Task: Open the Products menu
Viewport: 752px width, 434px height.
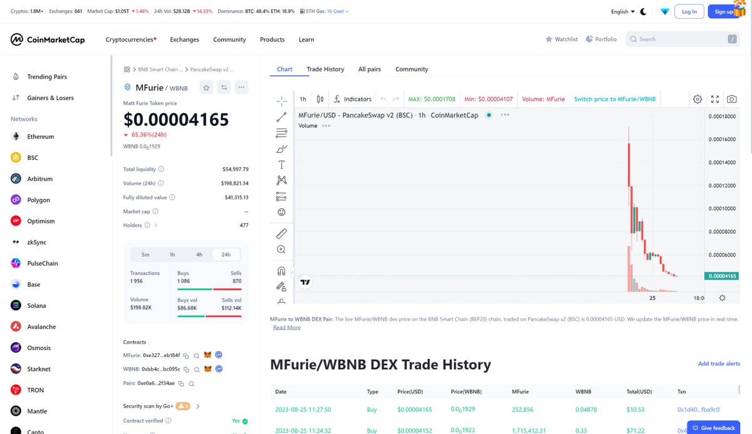Action: coord(272,39)
